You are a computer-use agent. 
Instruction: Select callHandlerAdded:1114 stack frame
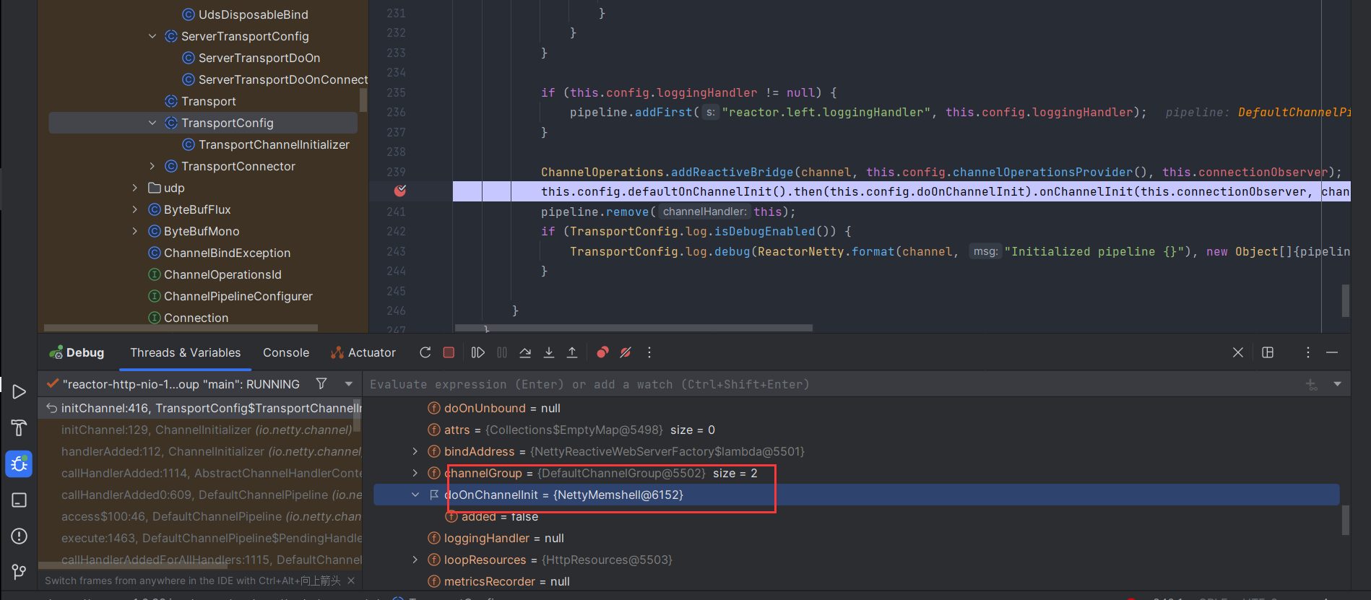pyautogui.click(x=200, y=473)
